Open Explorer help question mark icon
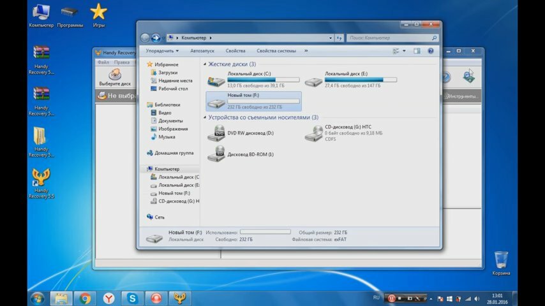545x306 pixels. click(431, 51)
